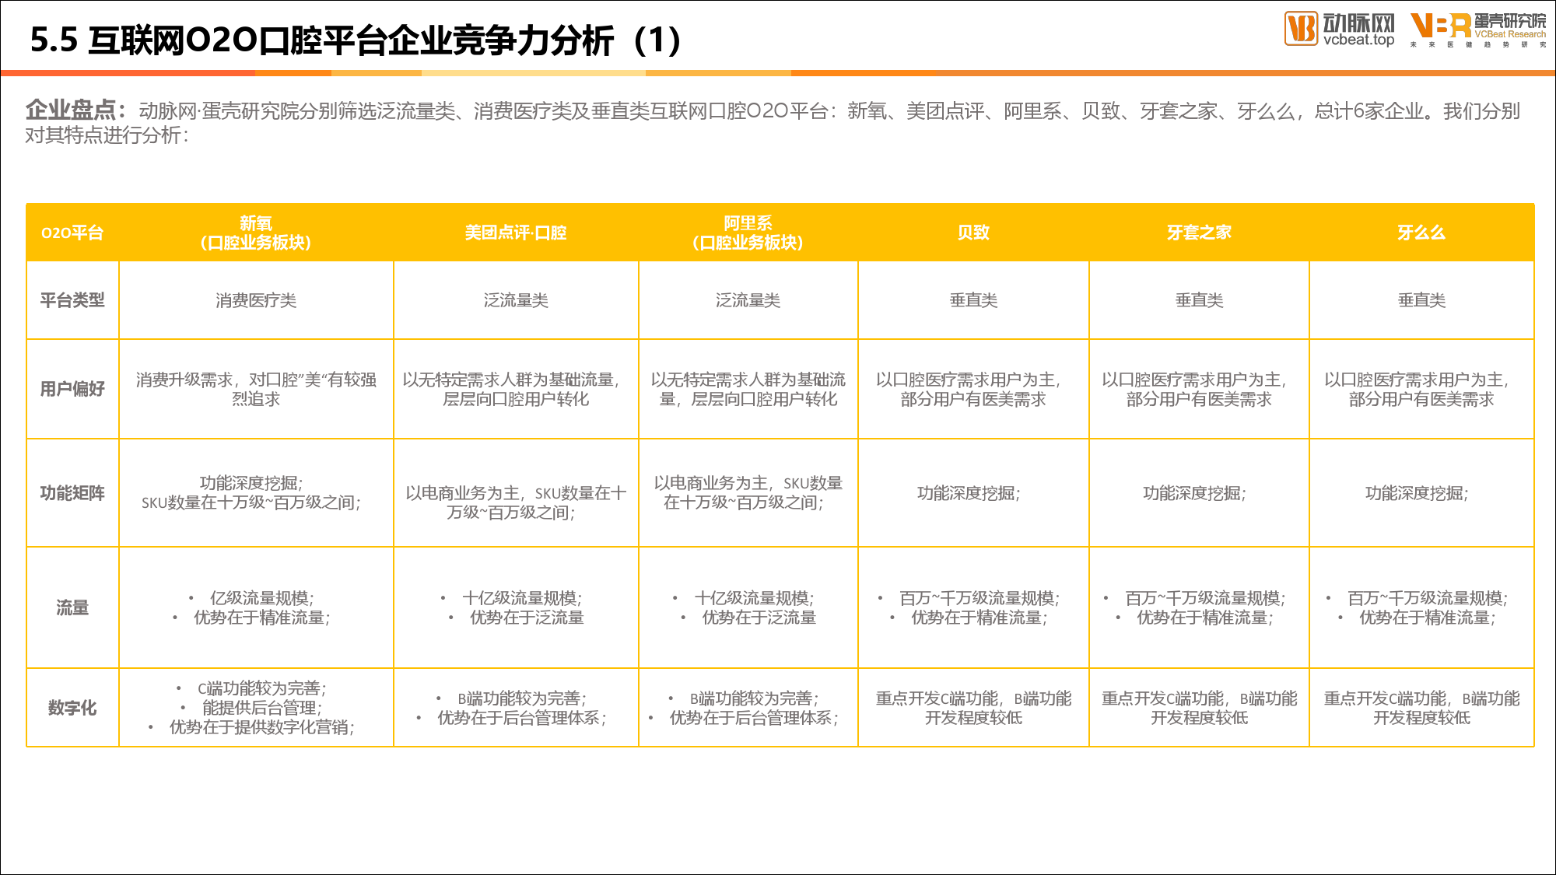Click 阿里系 以电商业务为主 cell

click(748, 493)
